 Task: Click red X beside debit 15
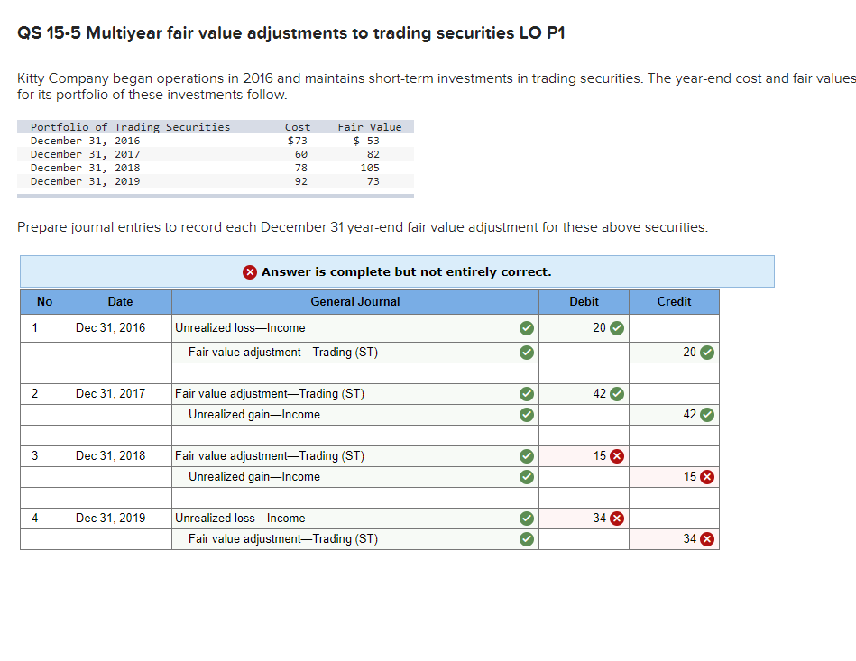click(617, 456)
